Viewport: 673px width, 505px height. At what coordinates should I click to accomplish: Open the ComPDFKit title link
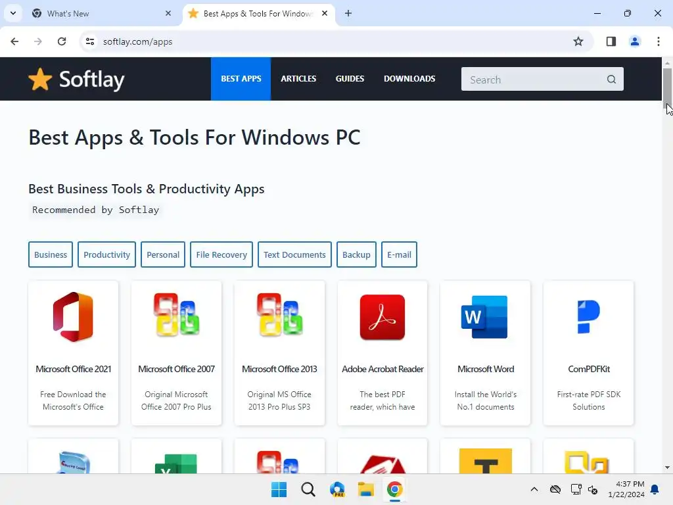(588, 369)
